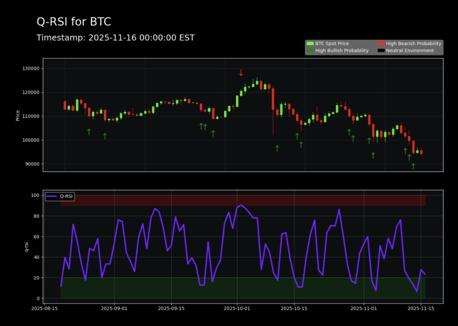
Task: Click the 110000 price tick label
Action: 31,116
